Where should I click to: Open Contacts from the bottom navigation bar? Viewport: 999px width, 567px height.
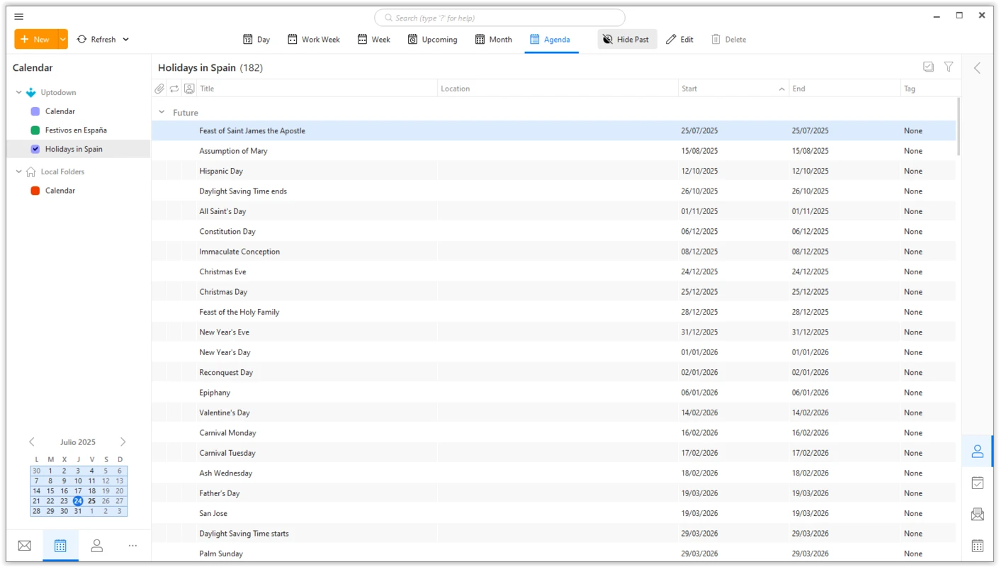[x=96, y=545]
